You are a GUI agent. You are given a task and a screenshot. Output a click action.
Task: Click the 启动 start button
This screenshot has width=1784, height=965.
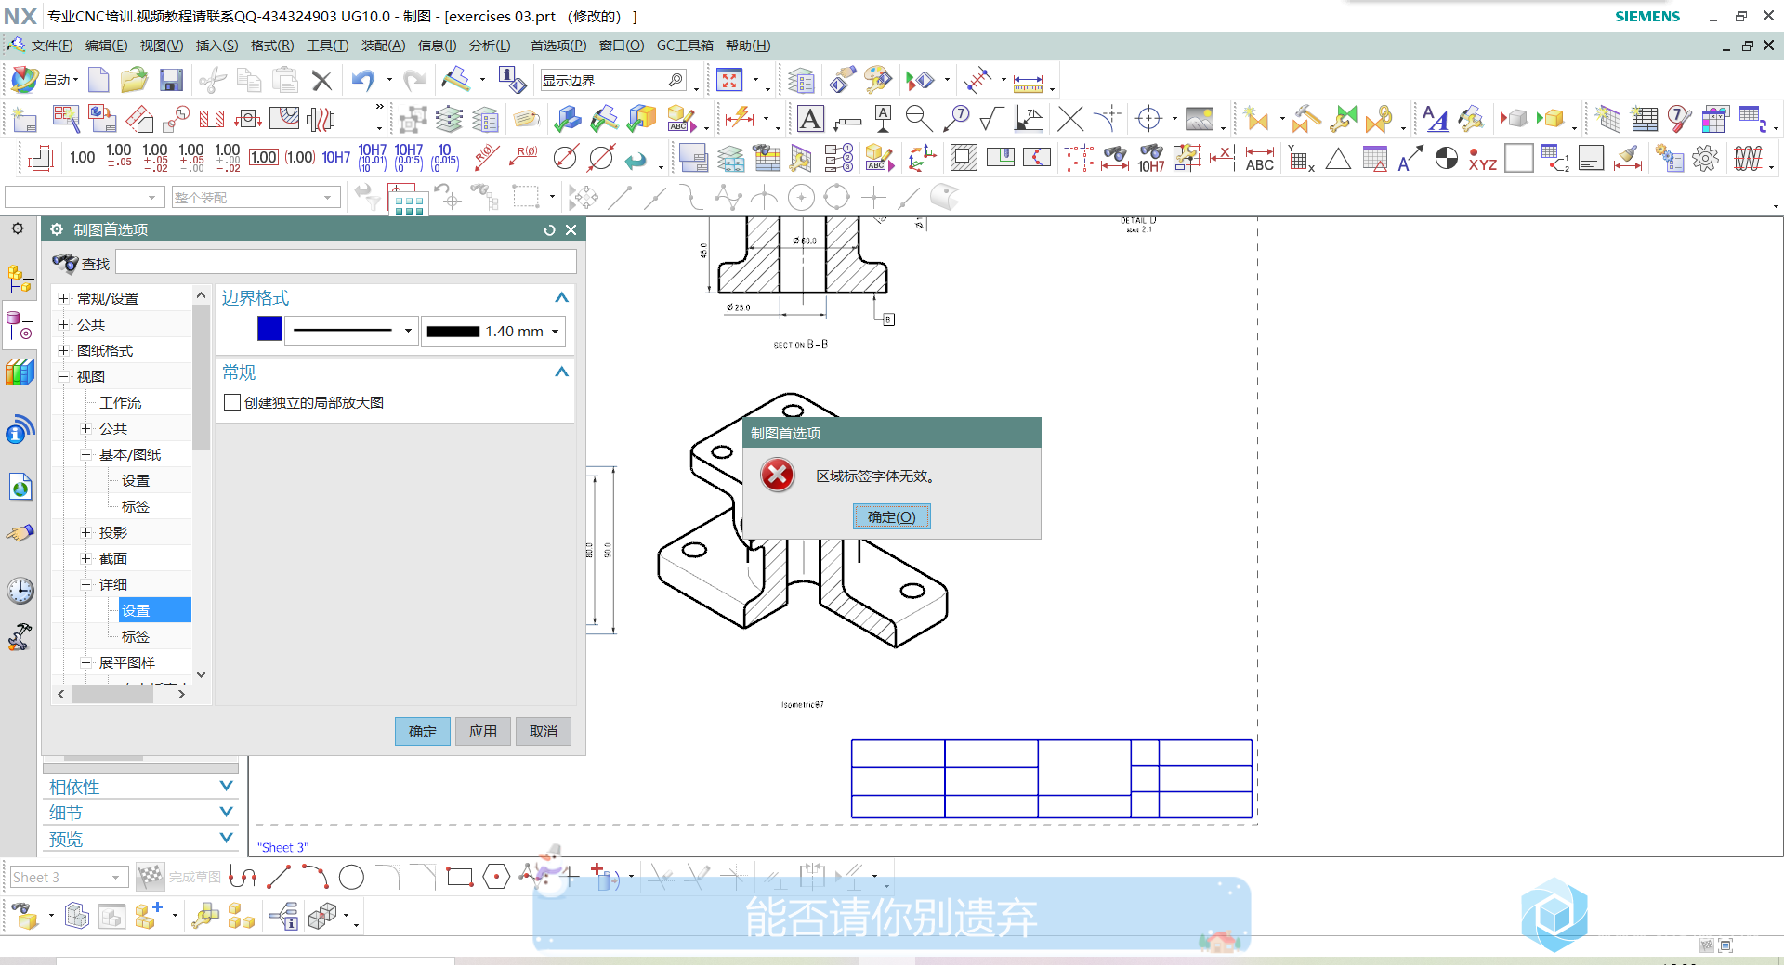46,81
